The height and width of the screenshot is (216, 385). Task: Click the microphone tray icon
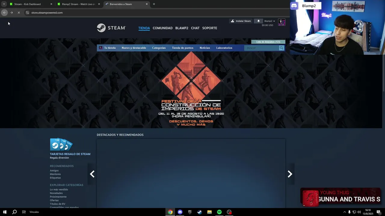pyautogui.click(x=349, y=212)
